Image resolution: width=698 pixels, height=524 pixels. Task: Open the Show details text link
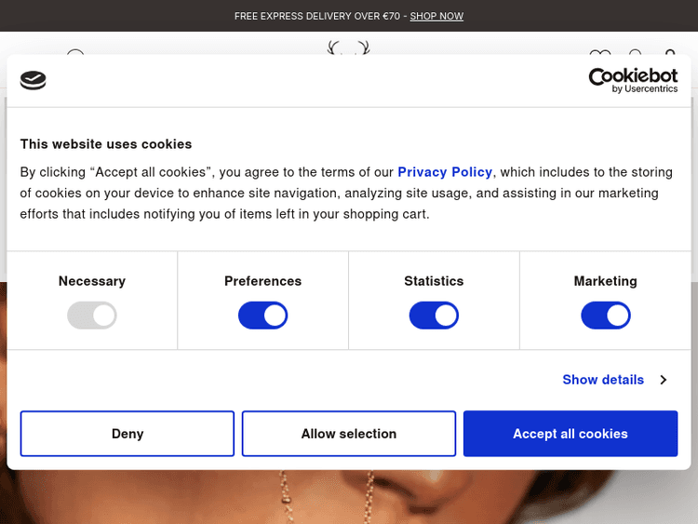click(x=603, y=380)
